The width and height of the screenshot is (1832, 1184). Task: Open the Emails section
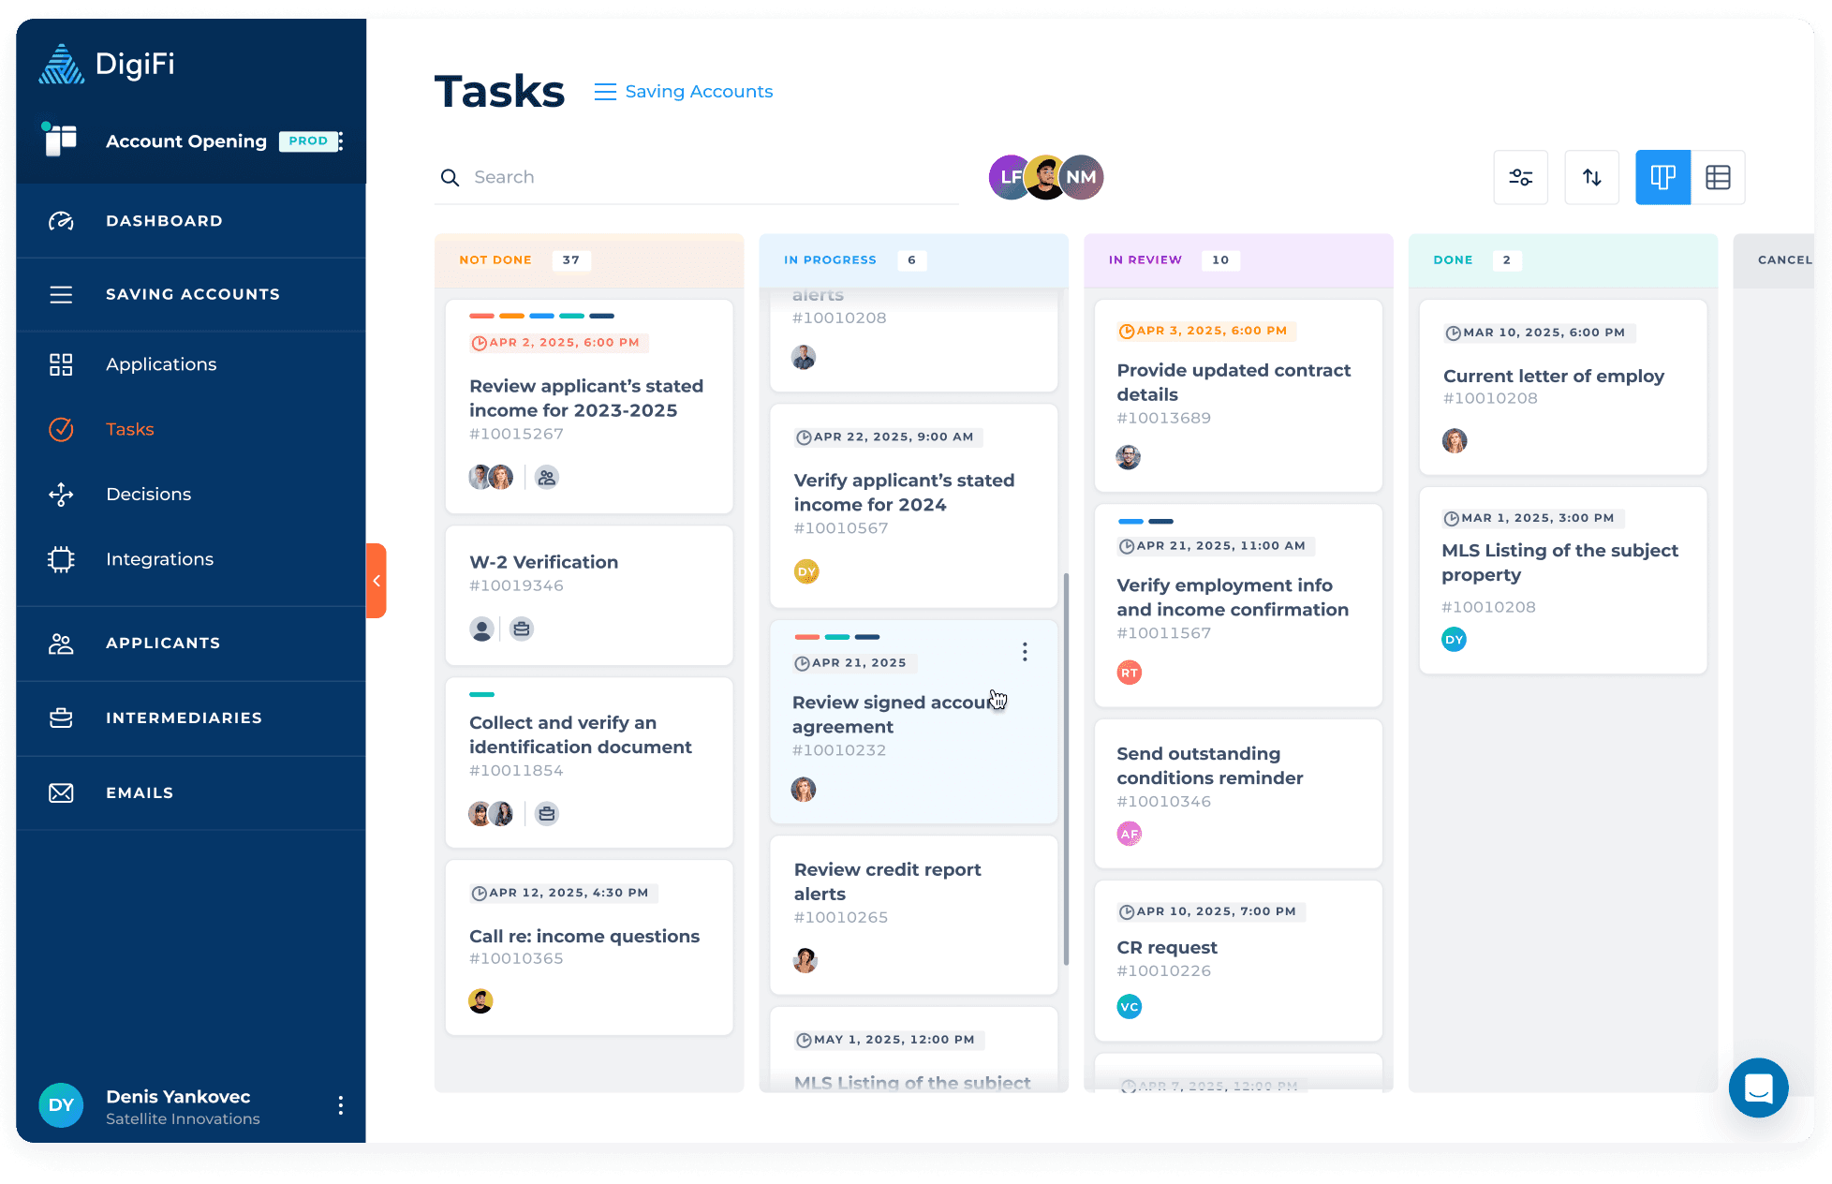[191, 793]
